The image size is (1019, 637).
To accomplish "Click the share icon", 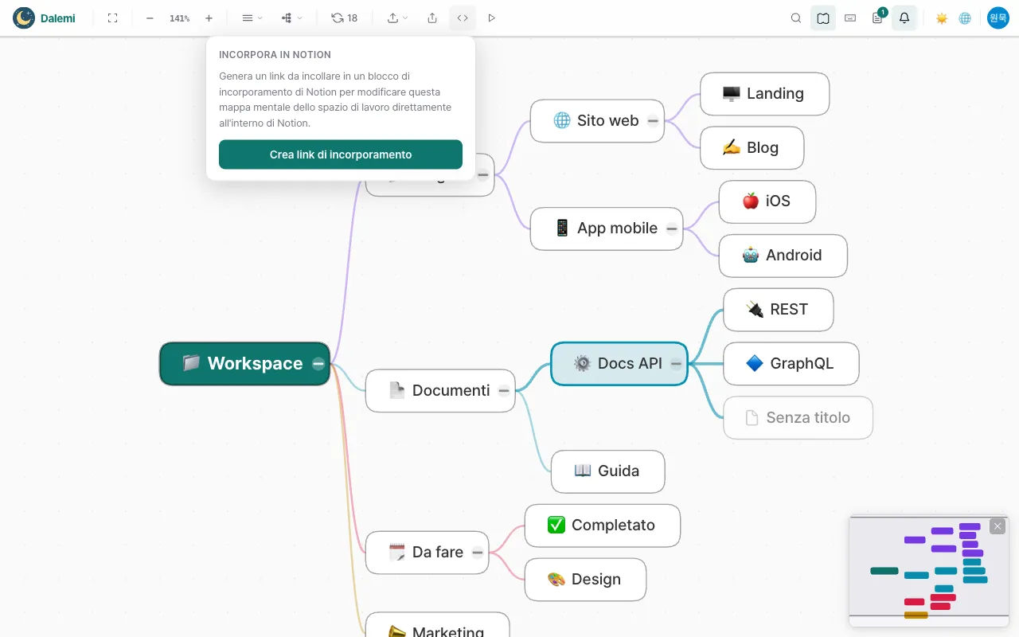I will [432, 18].
